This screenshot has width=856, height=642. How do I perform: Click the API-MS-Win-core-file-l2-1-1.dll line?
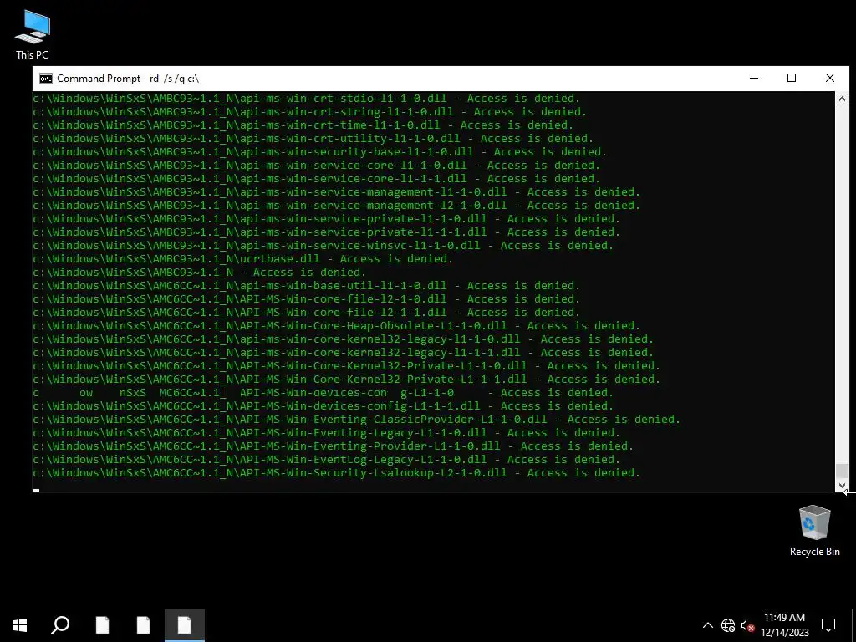(x=306, y=313)
